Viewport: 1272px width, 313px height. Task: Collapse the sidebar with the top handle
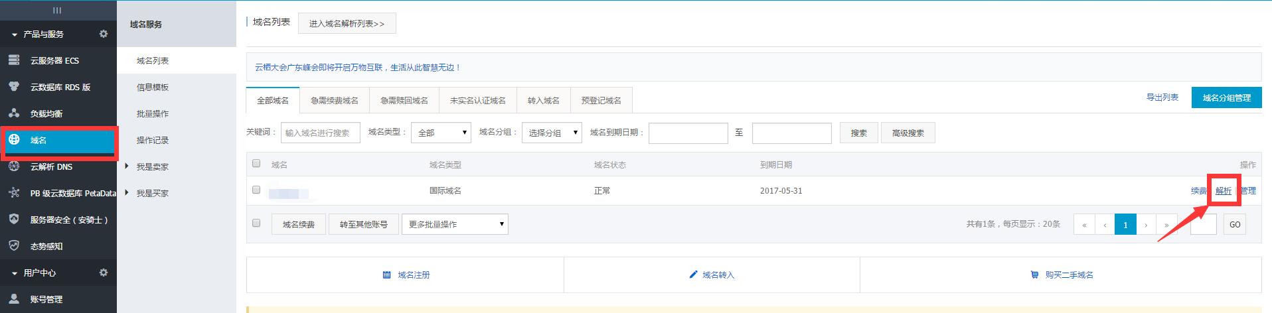[x=58, y=10]
